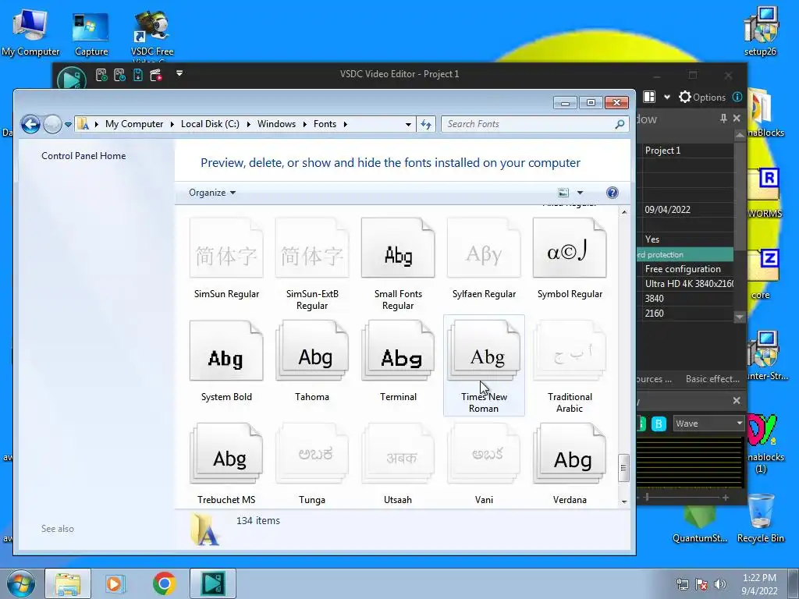Screen dimensions: 799x599
Task: Open Options in VSDC Video Editor
Action: tap(702, 97)
